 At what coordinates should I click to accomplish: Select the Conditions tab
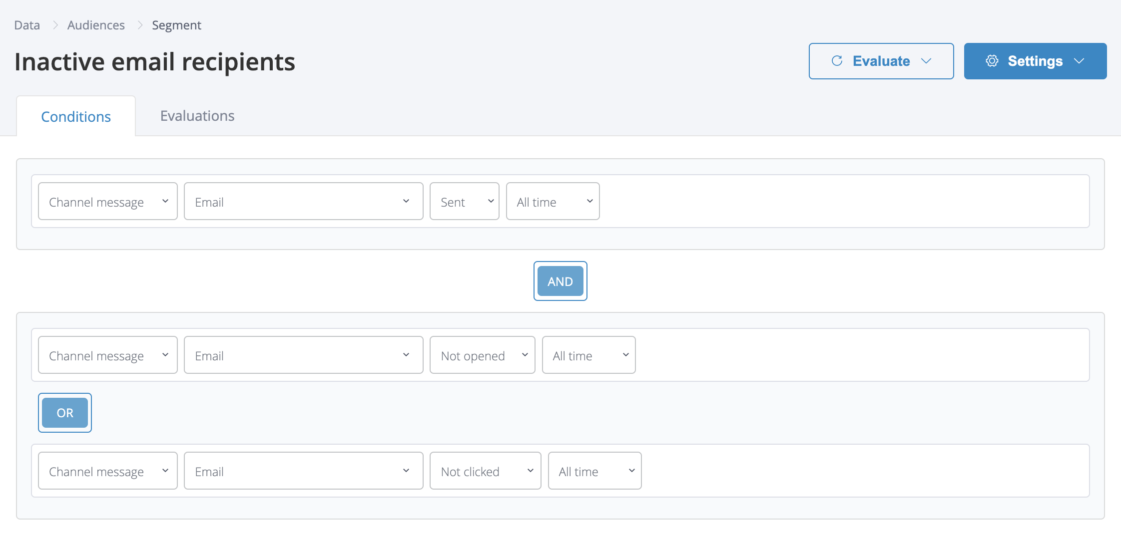[x=76, y=117]
